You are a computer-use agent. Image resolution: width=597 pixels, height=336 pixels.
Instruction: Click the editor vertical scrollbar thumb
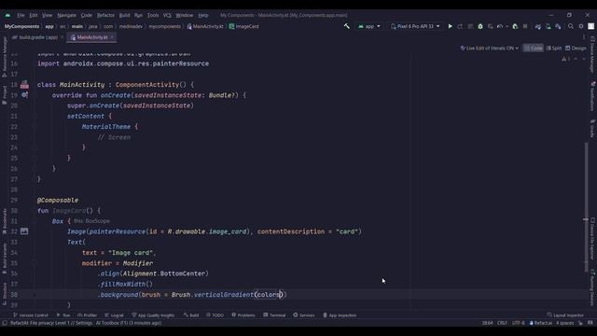[x=587, y=207]
